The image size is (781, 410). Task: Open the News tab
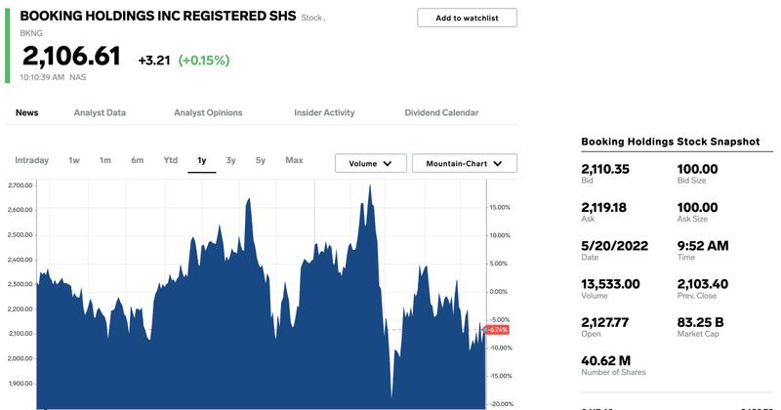click(x=27, y=112)
